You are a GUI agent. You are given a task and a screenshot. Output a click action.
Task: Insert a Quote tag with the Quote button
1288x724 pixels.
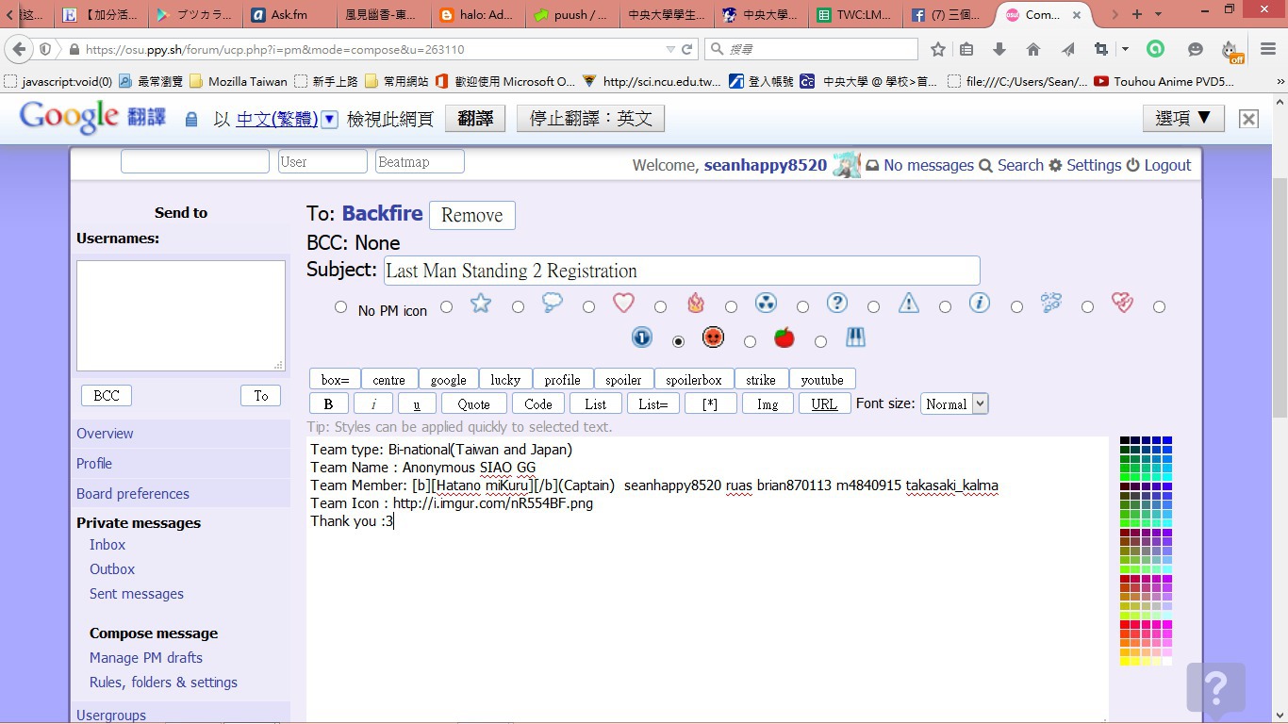(x=473, y=403)
